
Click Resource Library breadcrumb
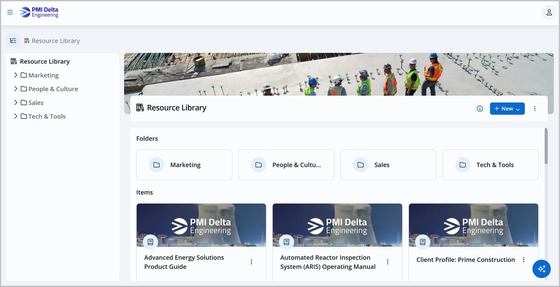(x=56, y=41)
